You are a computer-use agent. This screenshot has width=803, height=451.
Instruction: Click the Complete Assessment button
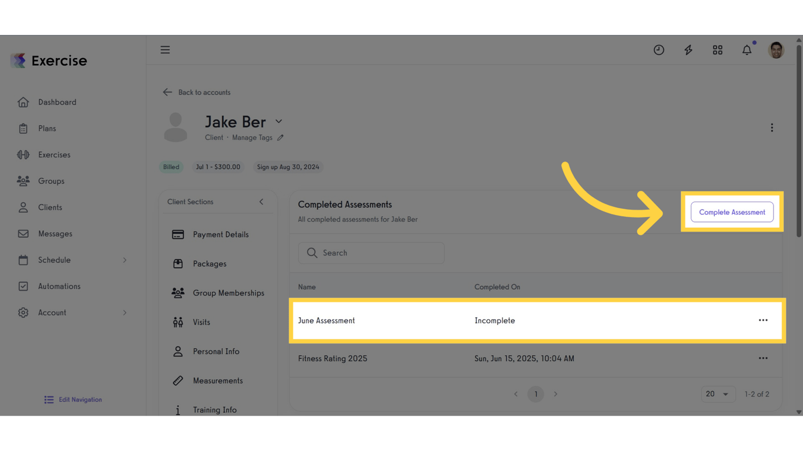click(x=732, y=212)
